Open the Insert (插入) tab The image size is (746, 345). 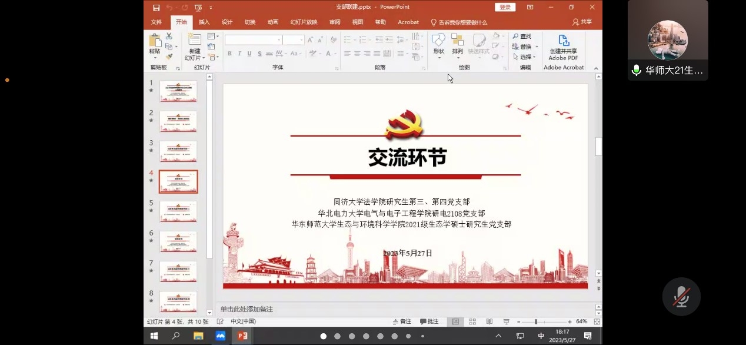[x=204, y=22]
